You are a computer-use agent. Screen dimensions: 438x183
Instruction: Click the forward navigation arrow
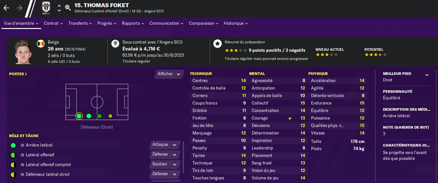(20, 8)
